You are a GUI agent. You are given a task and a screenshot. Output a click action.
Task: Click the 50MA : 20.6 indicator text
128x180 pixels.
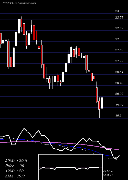pyautogui.click(x=16, y=161)
